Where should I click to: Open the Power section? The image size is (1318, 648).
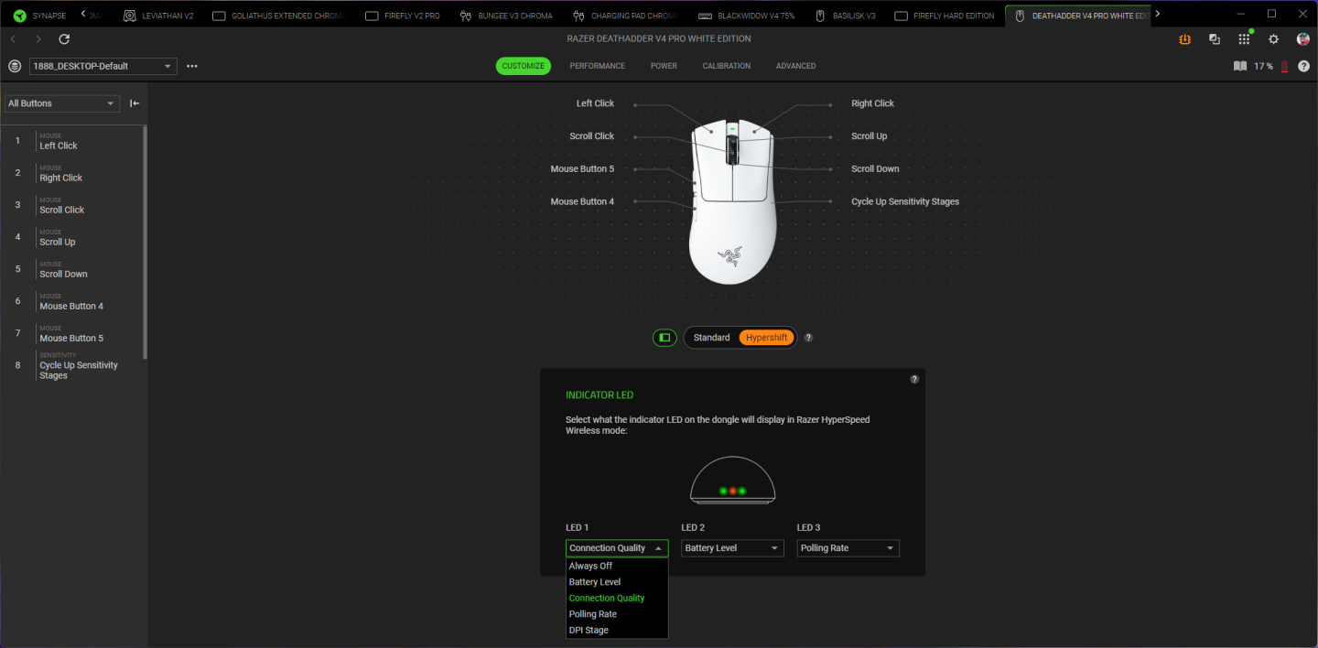click(x=664, y=66)
